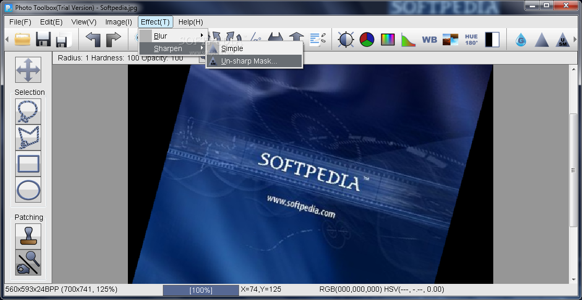The height and width of the screenshot is (300, 582).
Task: Click the vertical scrollbar thumb
Action: pos(574,170)
